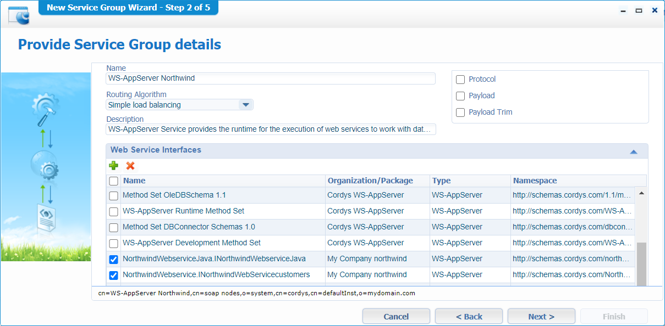This screenshot has width=665, height=326.
Task: Click the red X remove interface icon
Action: (130, 166)
